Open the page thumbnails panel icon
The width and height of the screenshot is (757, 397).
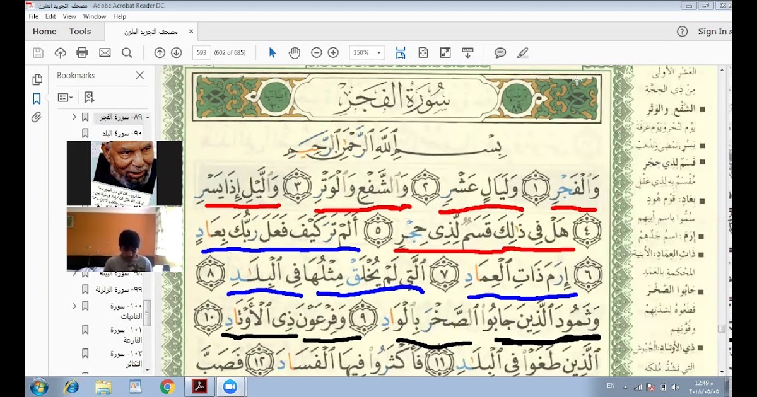(x=37, y=80)
